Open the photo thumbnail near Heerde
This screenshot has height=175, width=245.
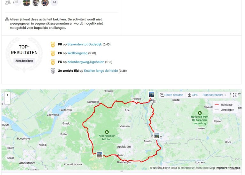[151, 94]
